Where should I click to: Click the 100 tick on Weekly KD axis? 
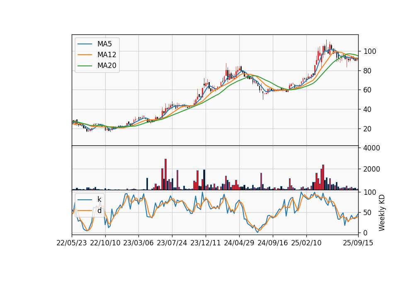(x=369, y=192)
